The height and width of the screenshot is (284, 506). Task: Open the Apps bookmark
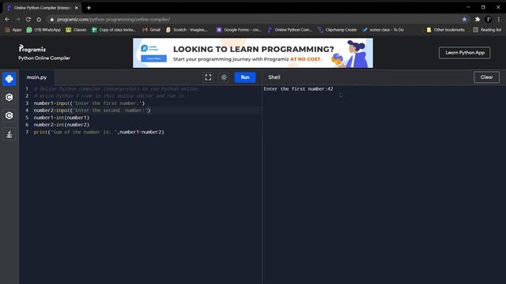tap(13, 30)
